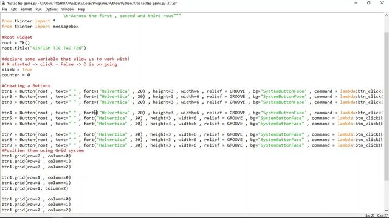This screenshot has height=218, width=389.
Task: Open the Run menu
Action: click(38, 10)
